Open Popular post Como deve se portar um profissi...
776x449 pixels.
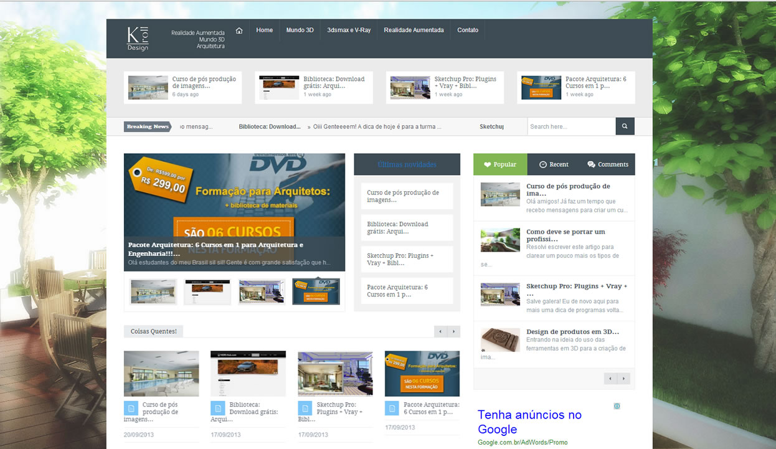[566, 235]
